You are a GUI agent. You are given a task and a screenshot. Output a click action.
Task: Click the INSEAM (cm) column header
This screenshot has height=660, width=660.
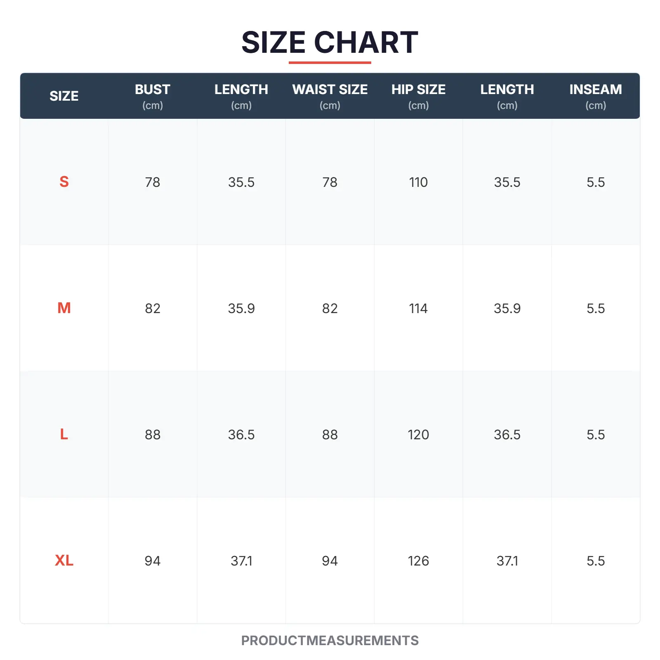(596, 96)
